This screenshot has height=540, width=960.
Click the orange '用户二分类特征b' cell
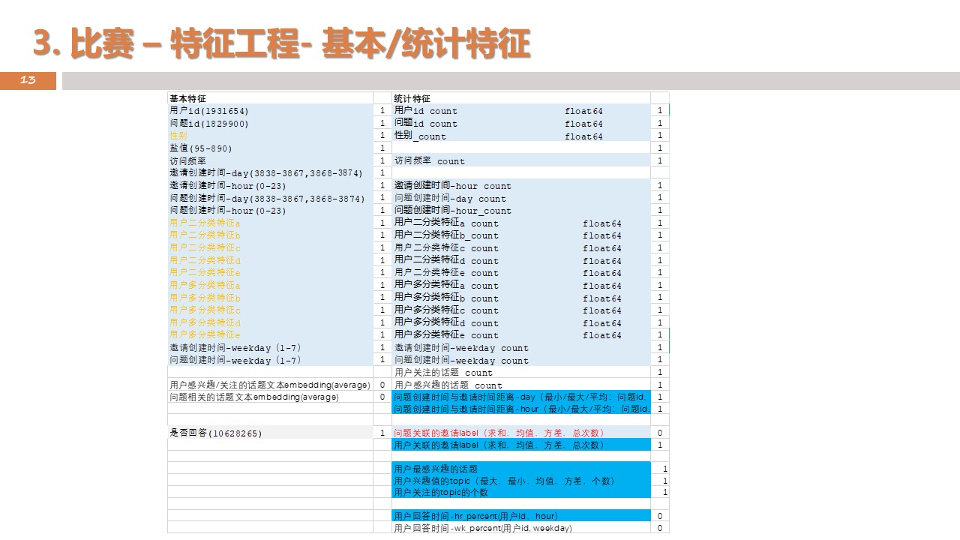[x=270, y=235]
